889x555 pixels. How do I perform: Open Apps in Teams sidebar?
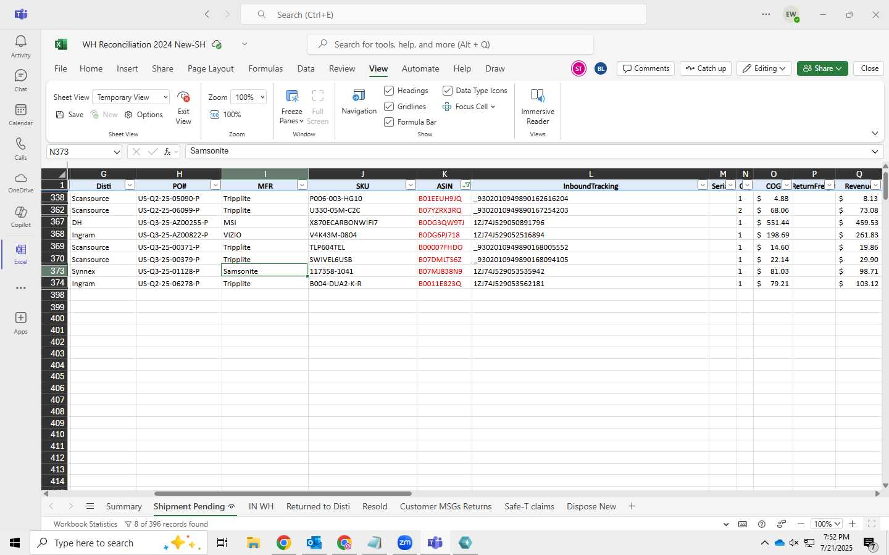point(20,323)
